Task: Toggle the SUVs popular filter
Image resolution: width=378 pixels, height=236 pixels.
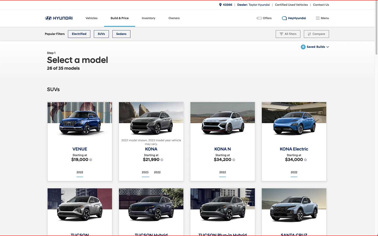Action: tap(101, 34)
